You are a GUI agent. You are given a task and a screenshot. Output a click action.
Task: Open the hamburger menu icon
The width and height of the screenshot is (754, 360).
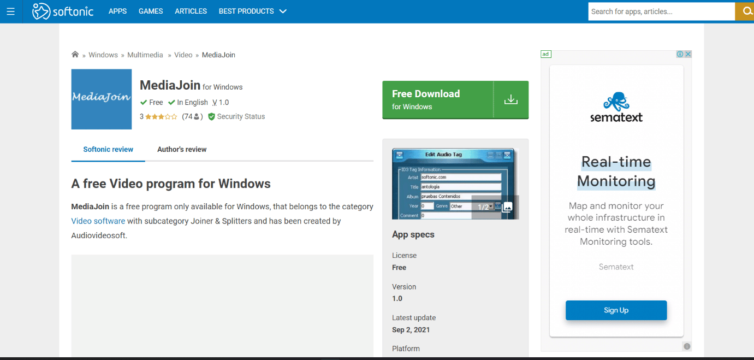coord(11,11)
